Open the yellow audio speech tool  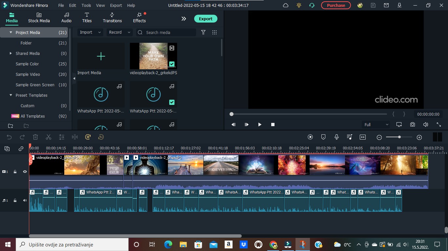tap(88, 137)
